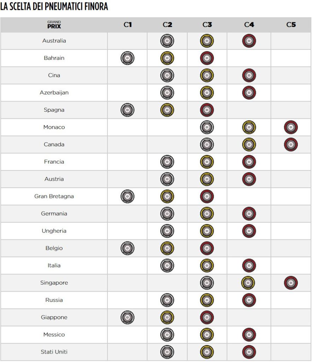Screen dimensions: 312x362
Task: Click the C5 column header
Action: pyautogui.click(x=291, y=25)
